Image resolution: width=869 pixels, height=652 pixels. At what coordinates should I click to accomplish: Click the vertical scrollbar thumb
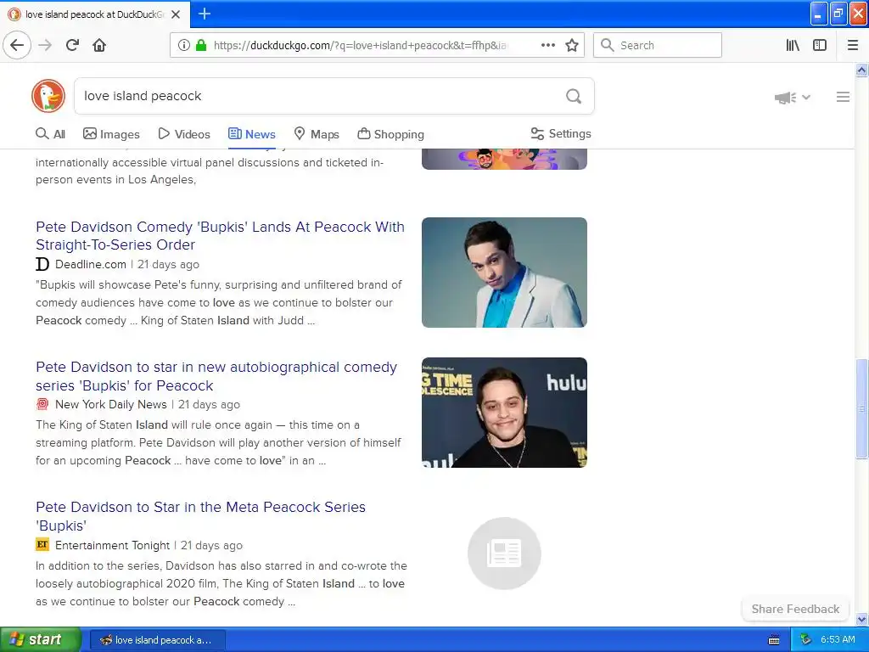(x=861, y=409)
